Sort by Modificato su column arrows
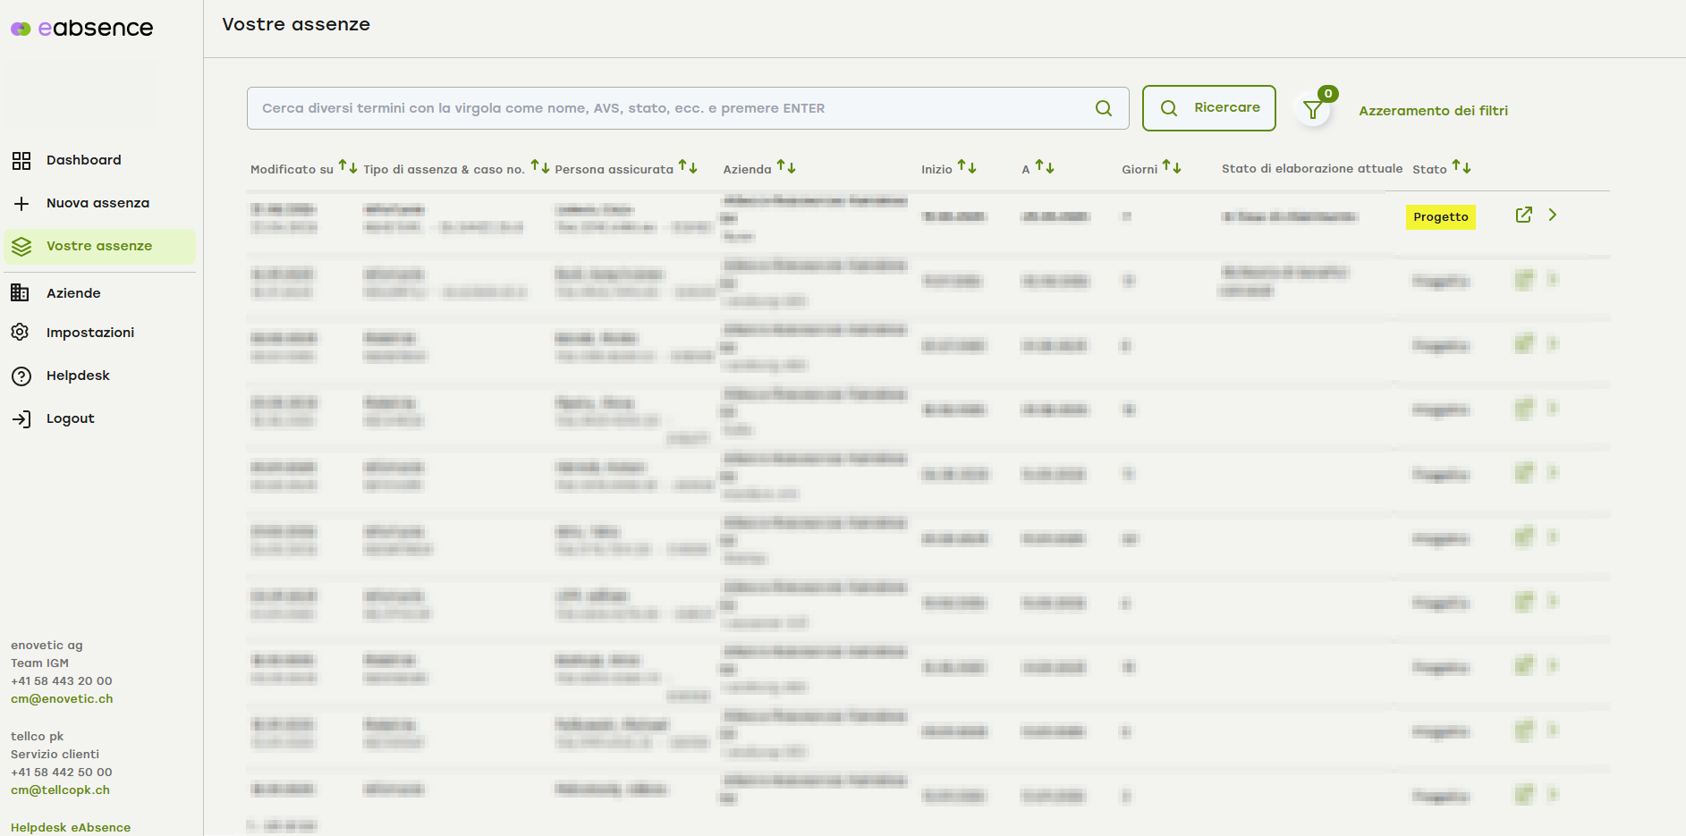 point(348,167)
